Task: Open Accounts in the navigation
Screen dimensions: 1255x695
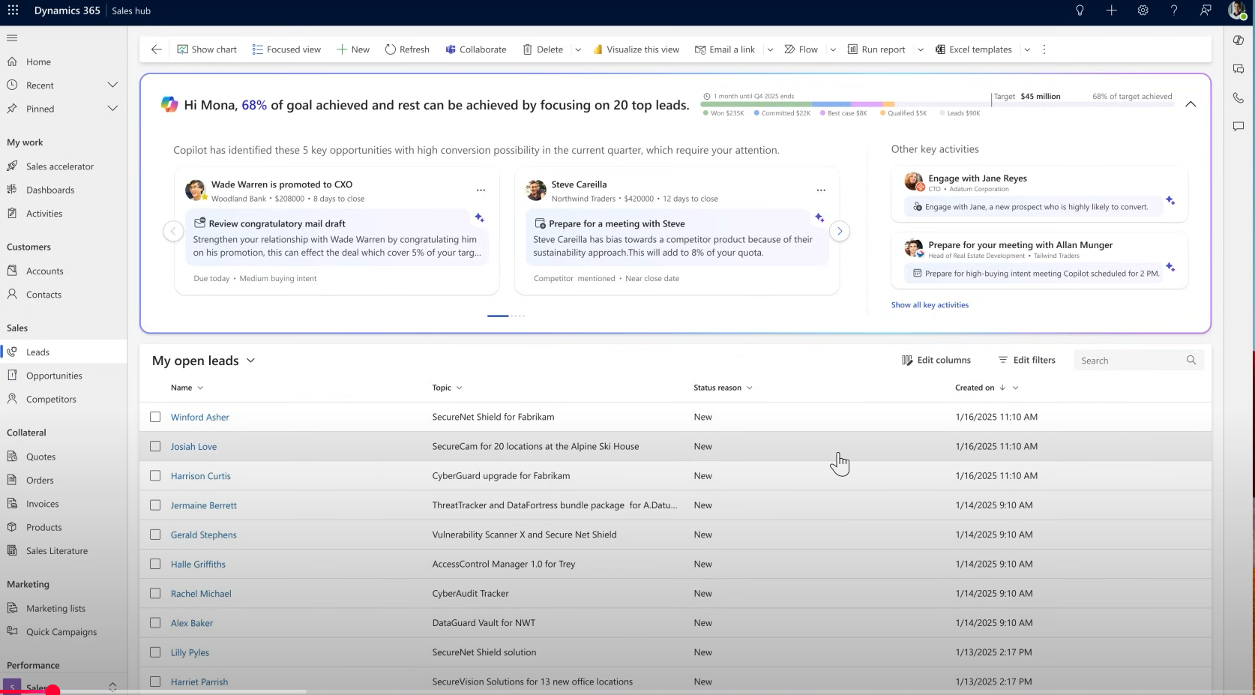Action: pyautogui.click(x=45, y=271)
